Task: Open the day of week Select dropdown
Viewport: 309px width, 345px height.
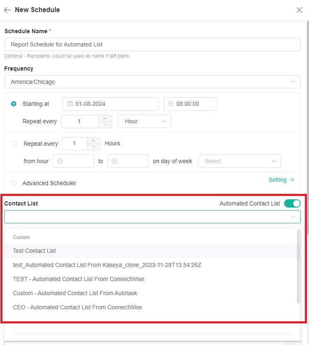Action: [240, 161]
